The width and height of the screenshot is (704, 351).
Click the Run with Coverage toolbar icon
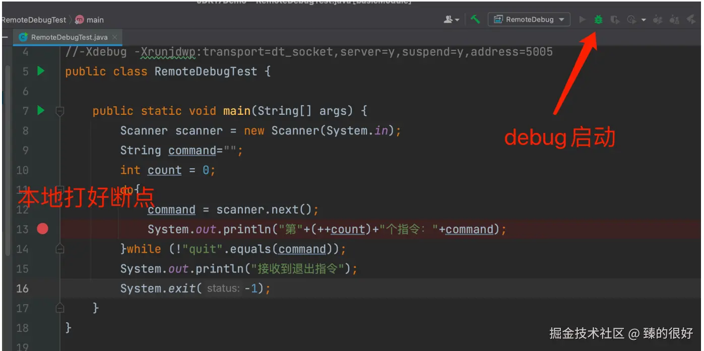[615, 20]
